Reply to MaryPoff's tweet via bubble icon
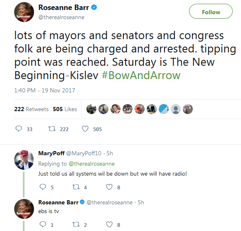Viewport: 241px width, 231px height. tap(43, 187)
